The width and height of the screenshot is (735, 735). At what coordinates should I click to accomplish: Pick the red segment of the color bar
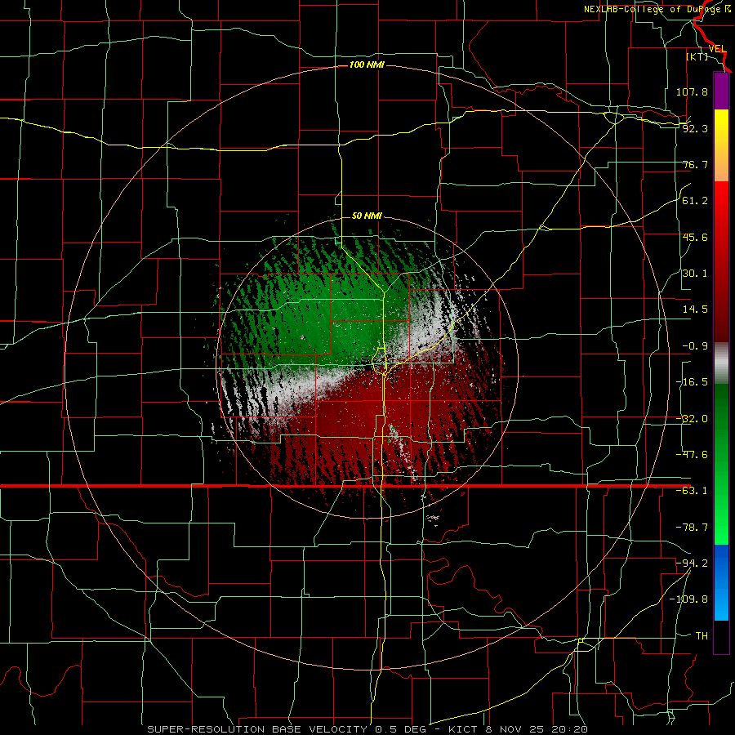[x=721, y=261]
